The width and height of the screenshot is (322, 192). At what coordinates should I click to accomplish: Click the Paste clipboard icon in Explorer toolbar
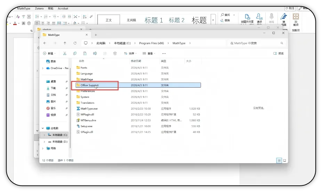85,53
